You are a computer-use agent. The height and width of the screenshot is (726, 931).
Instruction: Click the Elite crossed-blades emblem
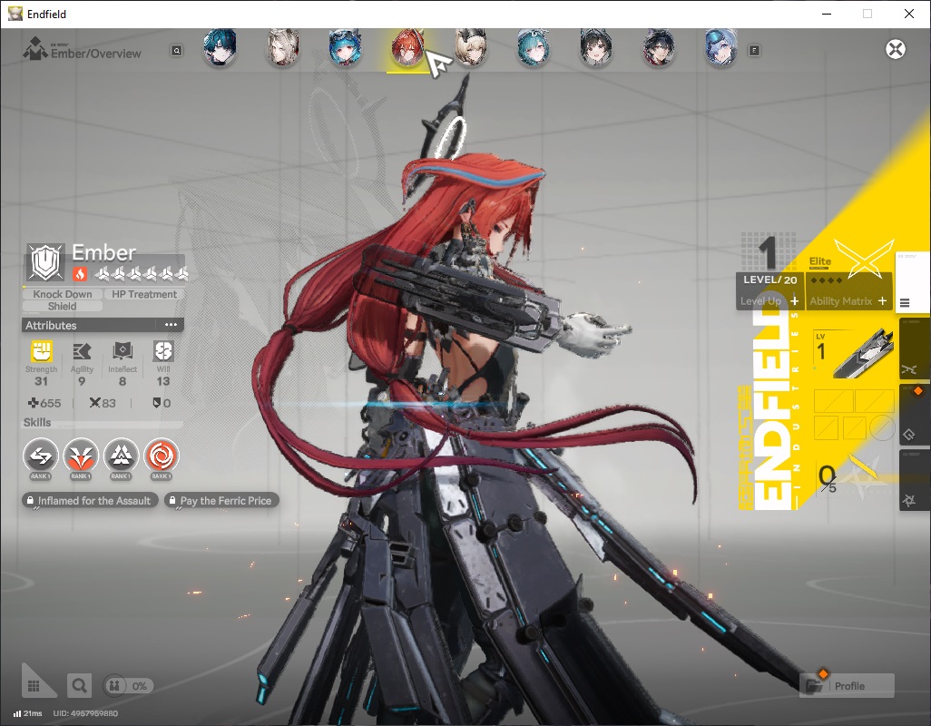(864, 259)
